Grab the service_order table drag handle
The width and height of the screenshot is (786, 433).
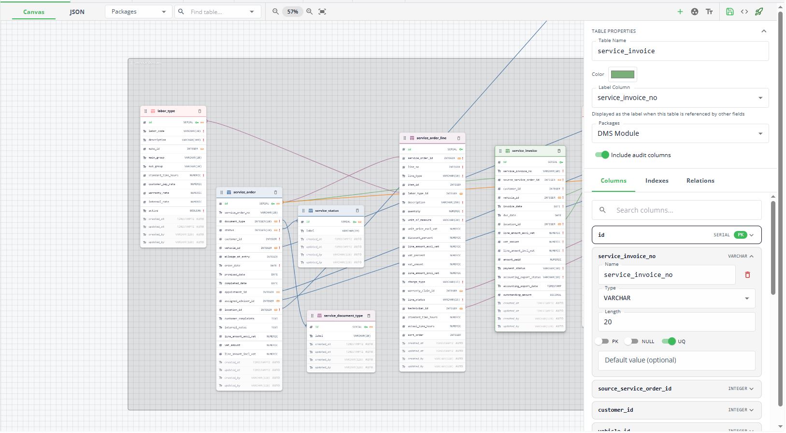pos(222,192)
